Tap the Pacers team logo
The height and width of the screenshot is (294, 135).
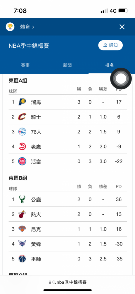click(22, 102)
